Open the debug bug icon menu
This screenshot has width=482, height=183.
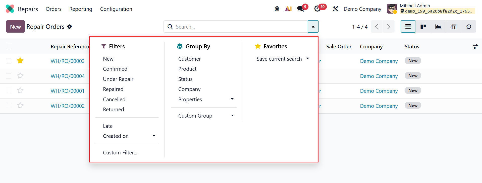click(277, 9)
